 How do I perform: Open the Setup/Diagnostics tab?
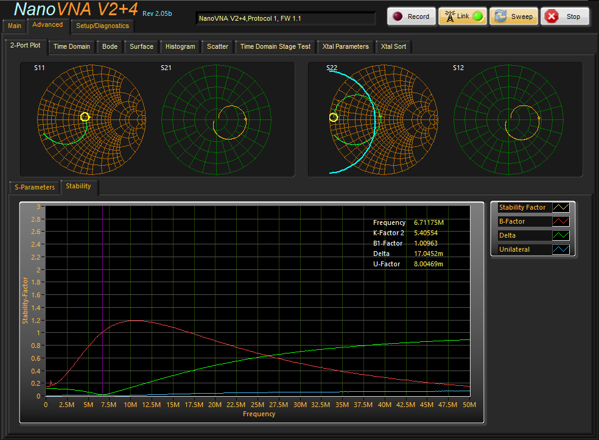pyautogui.click(x=102, y=26)
